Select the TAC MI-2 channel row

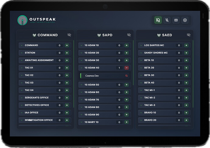[164, 98]
